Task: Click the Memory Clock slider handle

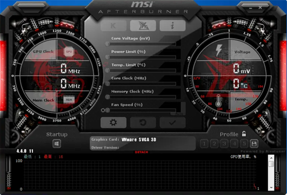Action: pos(108,97)
